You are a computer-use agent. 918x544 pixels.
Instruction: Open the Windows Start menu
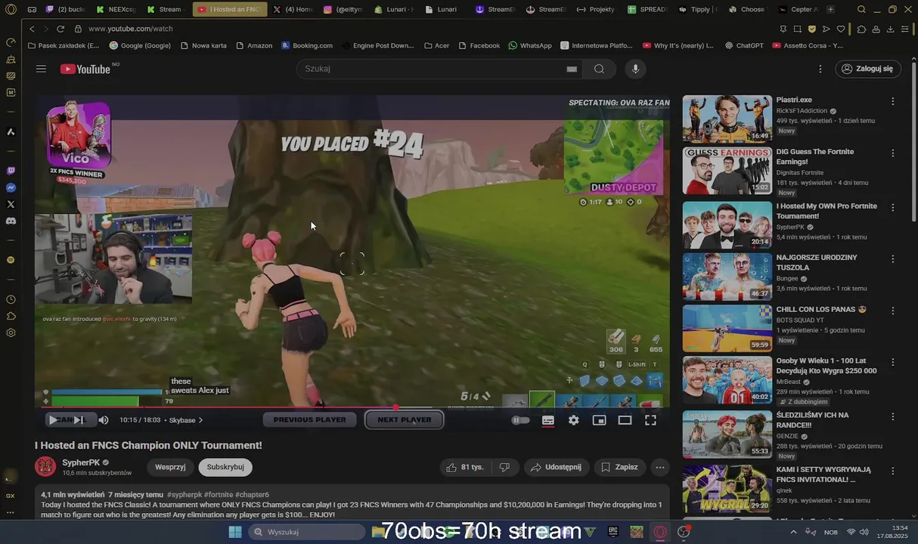[235, 532]
